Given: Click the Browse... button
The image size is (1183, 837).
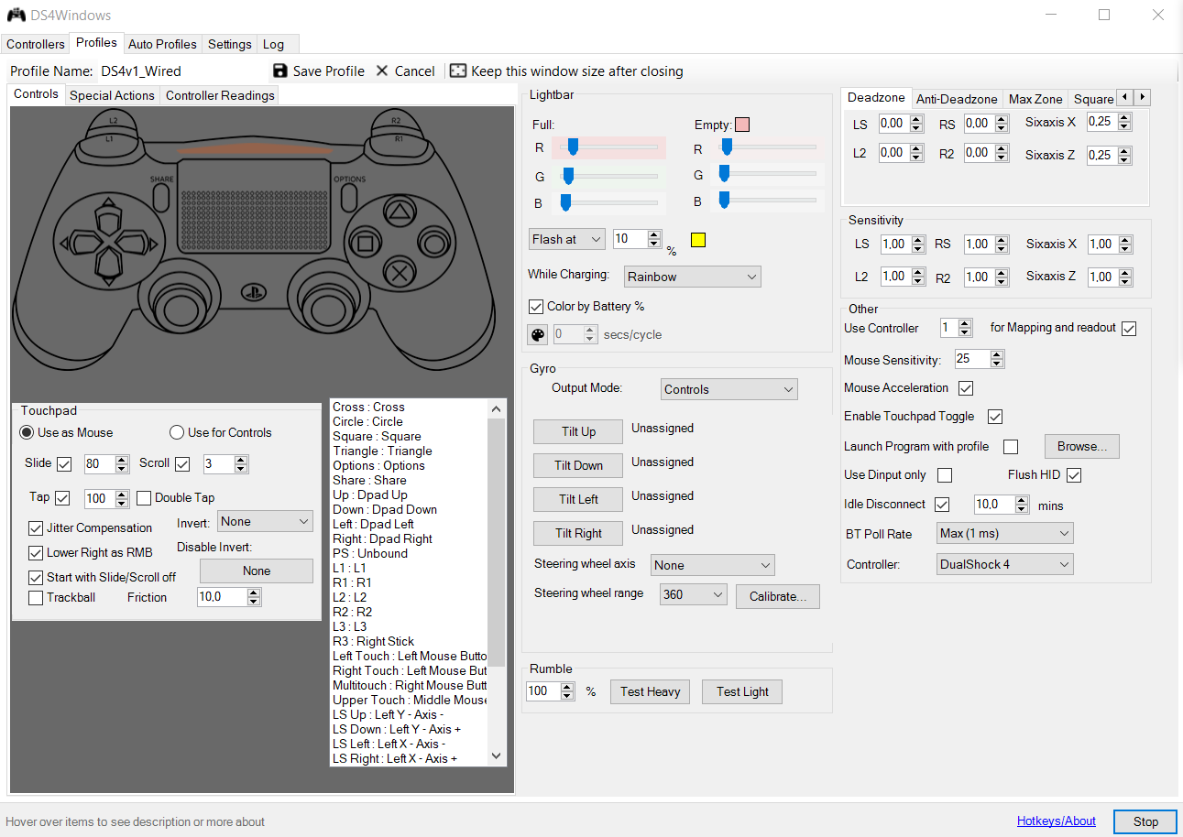Looking at the screenshot, I should coord(1082,446).
